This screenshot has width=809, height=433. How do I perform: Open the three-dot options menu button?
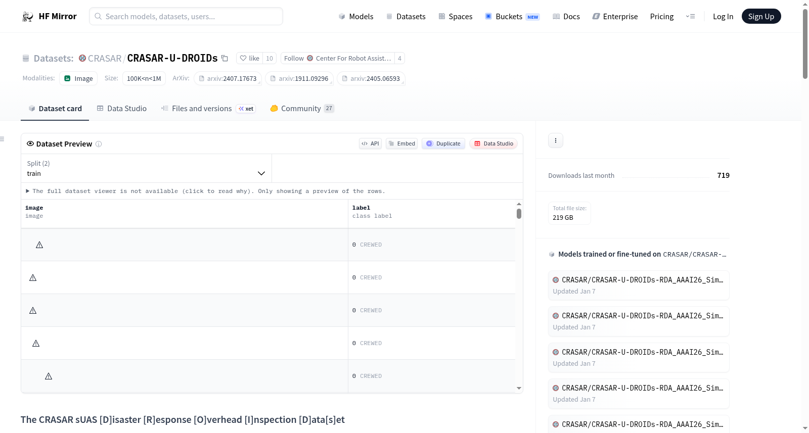556,140
